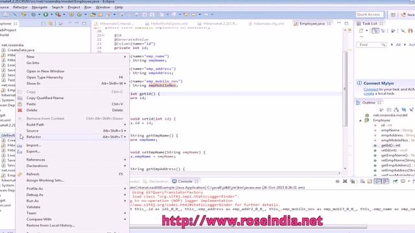
Task: Click the Open Console display icon
Action: pos(403,181)
